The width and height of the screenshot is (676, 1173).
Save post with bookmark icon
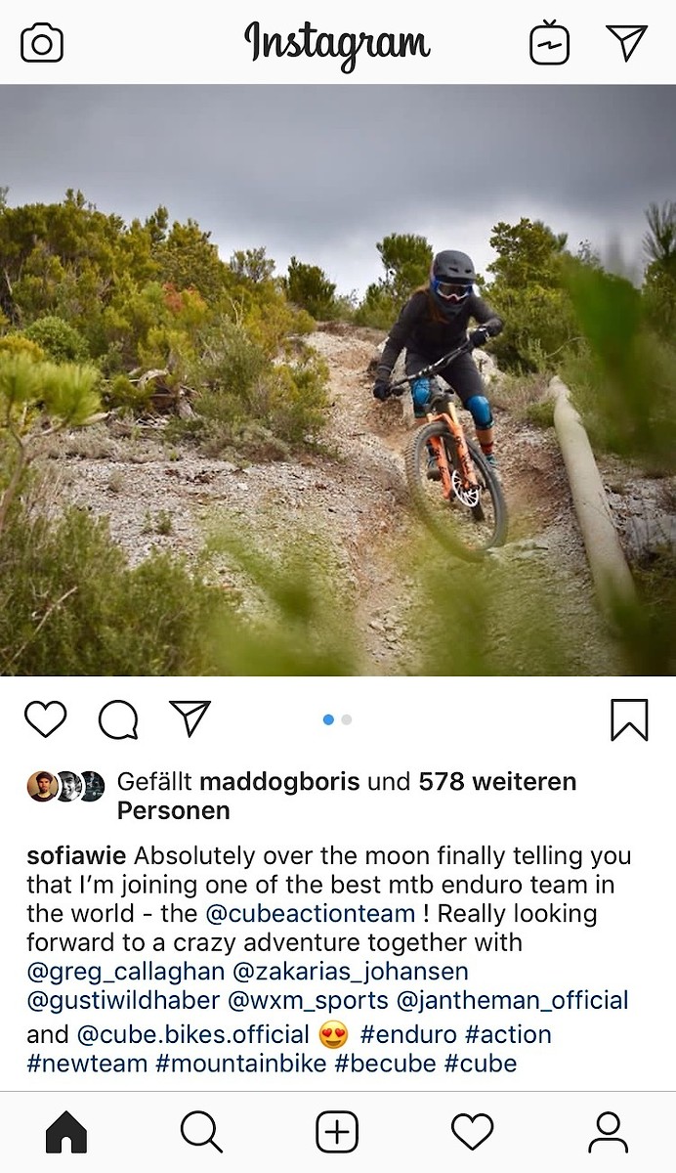629,720
